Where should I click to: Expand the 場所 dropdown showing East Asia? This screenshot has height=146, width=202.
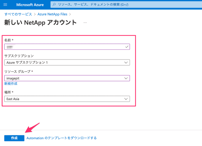(x=67, y=99)
